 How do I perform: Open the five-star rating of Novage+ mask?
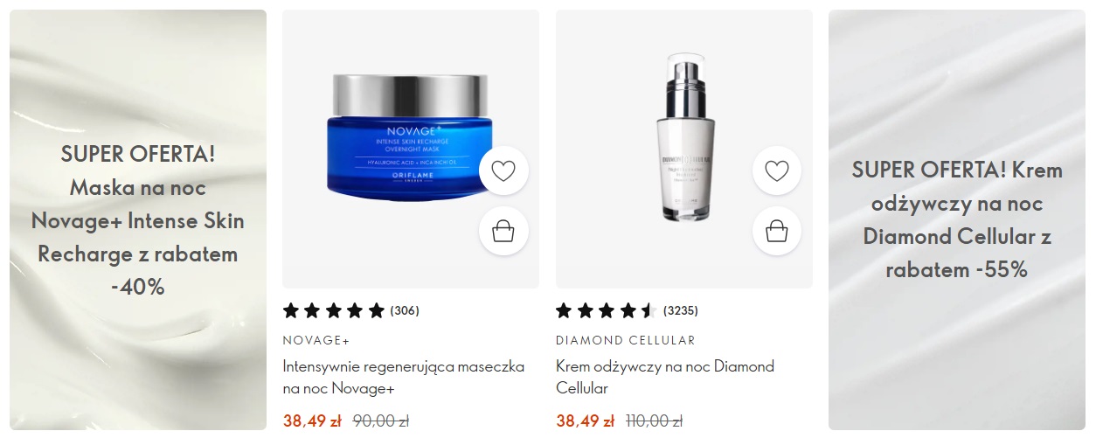pos(334,310)
